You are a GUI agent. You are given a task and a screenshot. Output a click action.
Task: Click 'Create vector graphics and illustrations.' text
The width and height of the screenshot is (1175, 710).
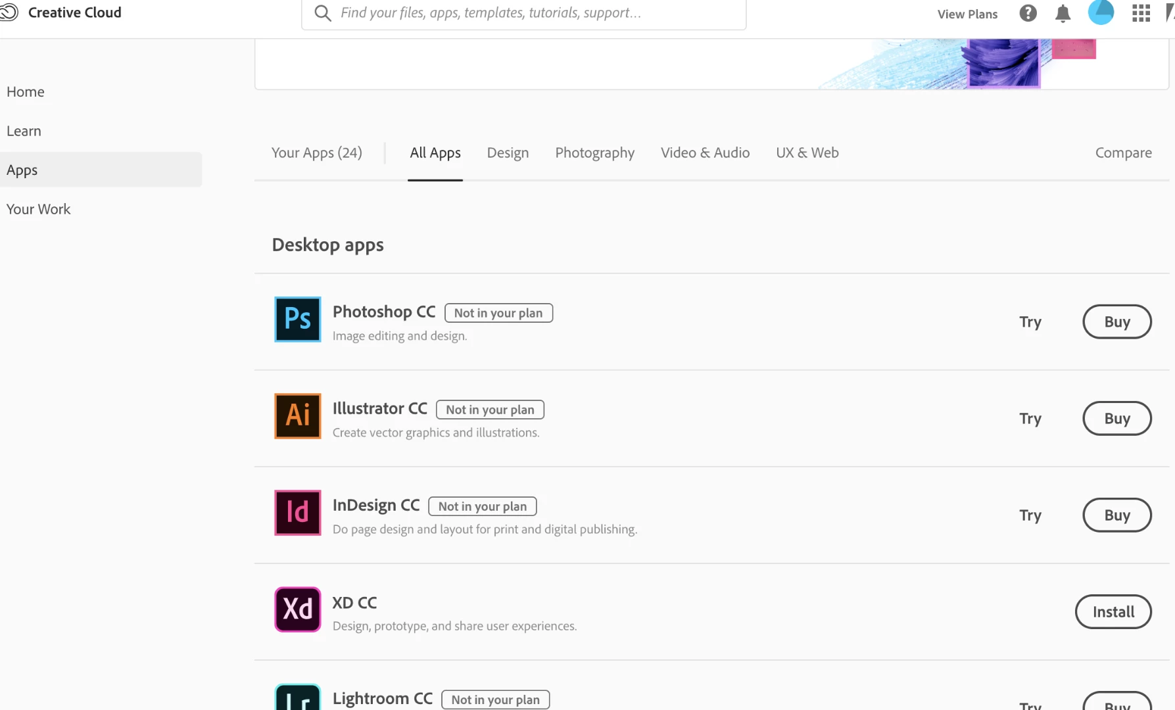(436, 433)
